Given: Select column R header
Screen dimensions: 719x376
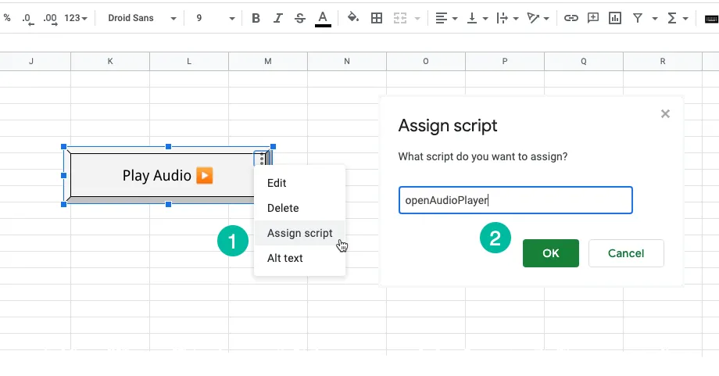Looking at the screenshot, I should [x=663, y=61].
